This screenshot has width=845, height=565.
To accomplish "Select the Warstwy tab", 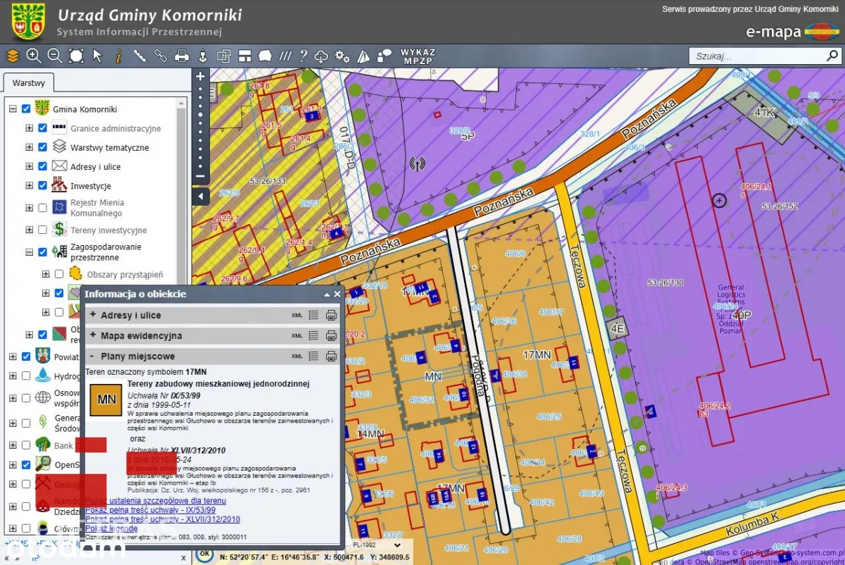I will pyautogui.click(x=28, y=83).
